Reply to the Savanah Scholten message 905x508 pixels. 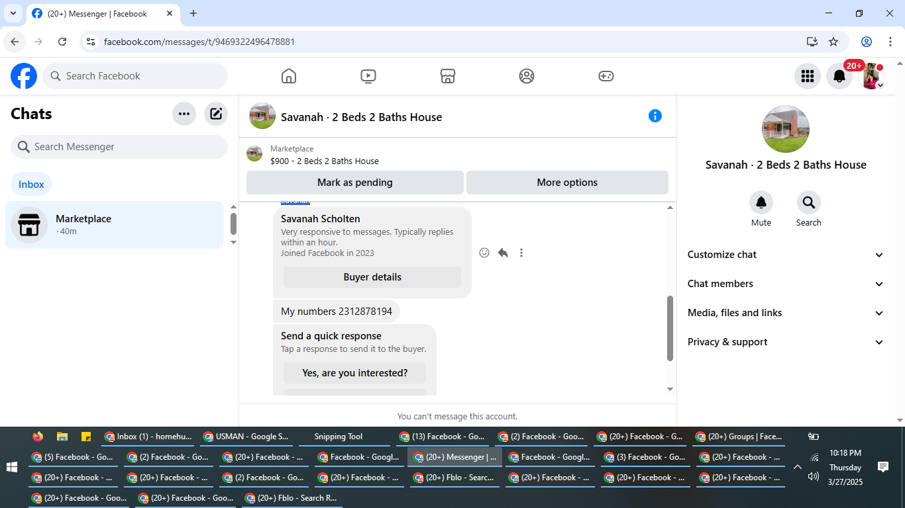click(x=503, y=253)
